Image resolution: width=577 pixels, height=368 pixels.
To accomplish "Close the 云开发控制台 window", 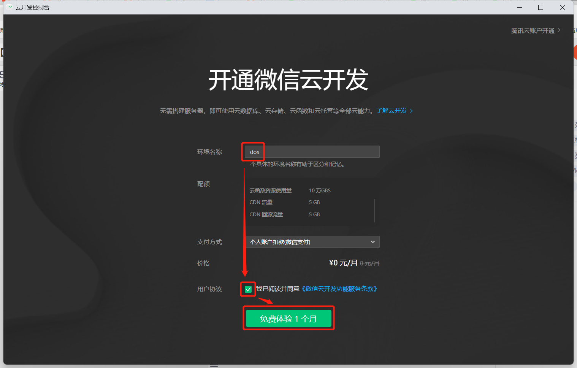I will [x=563, y=7].
